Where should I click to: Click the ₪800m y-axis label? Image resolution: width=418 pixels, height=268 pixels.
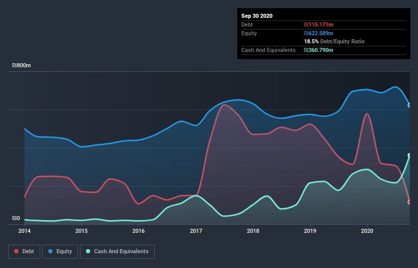[x=21, y=65]
